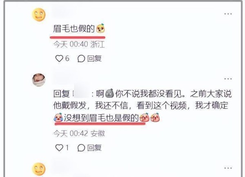The width and height of the screenshot is (245, 177).
Task: Click the like count 1 on the second comment
Action: point(67,148)
